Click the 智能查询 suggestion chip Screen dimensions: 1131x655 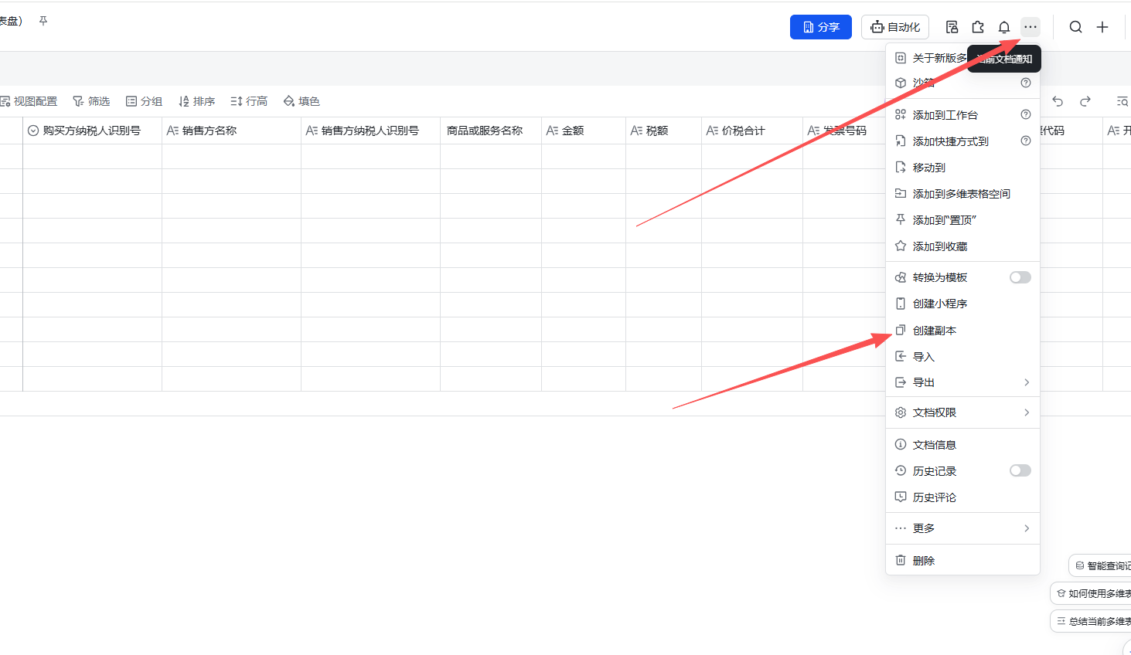pyautogui.click(x=1101, y=565)
